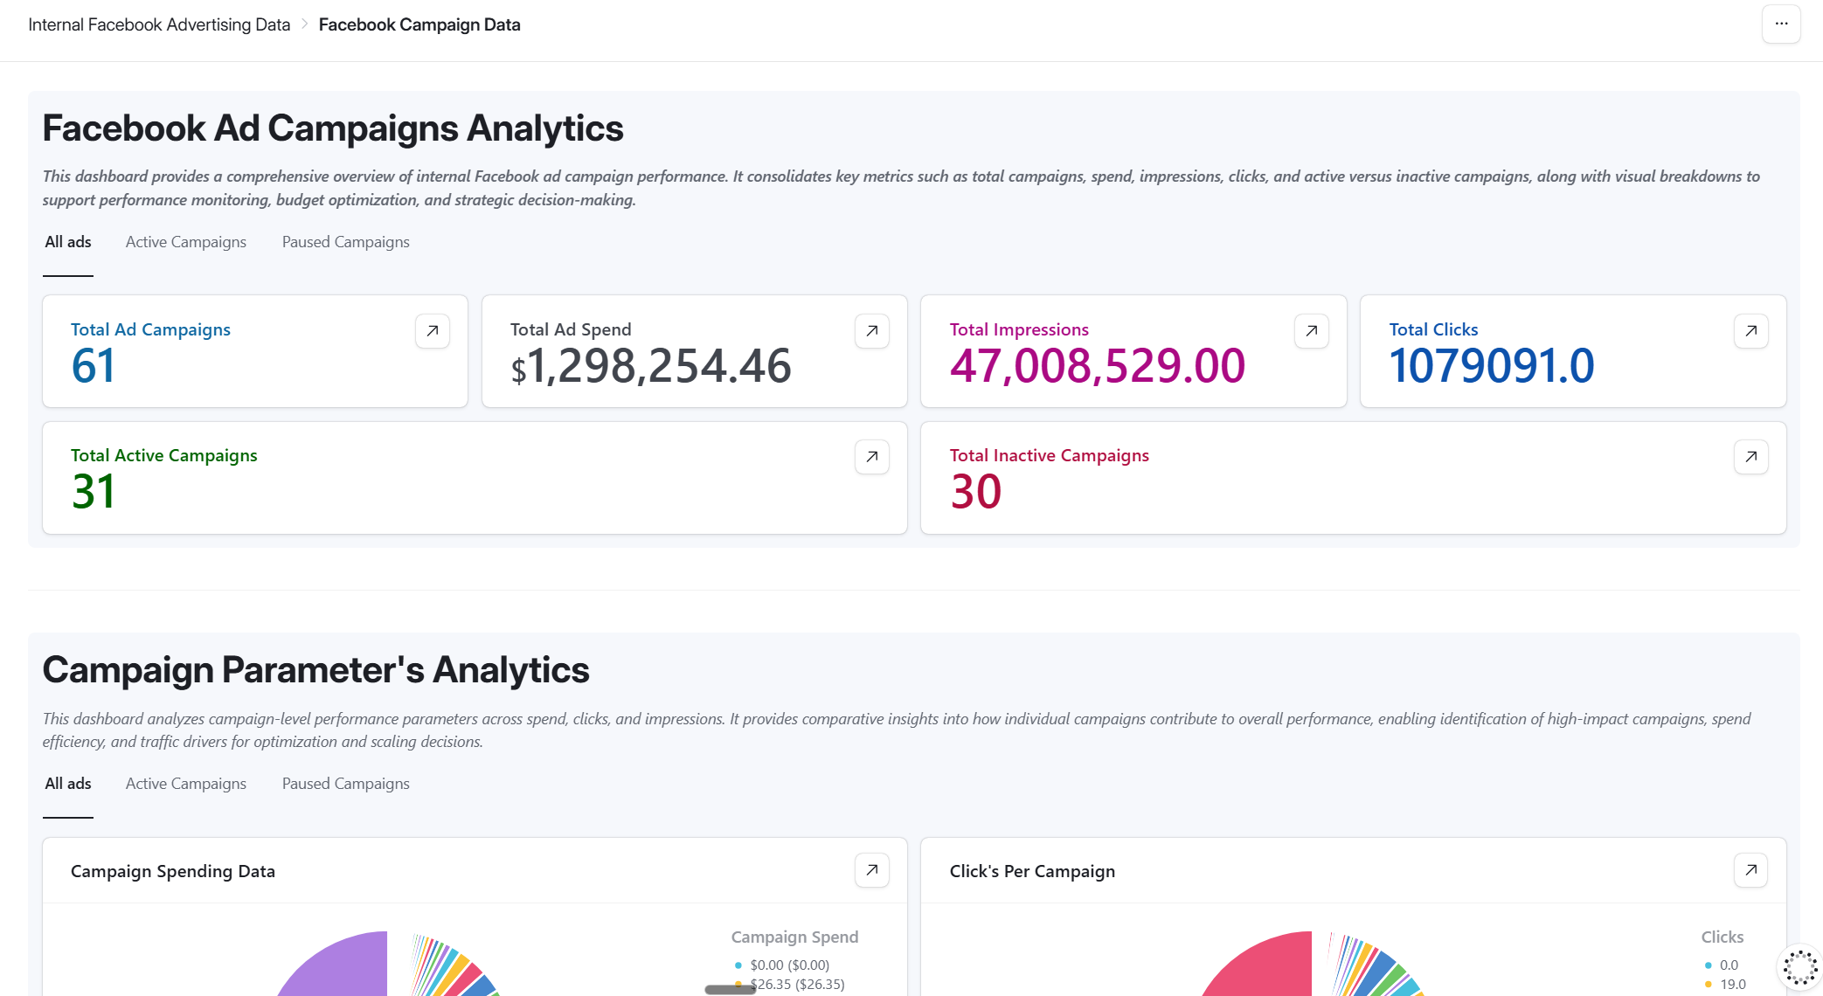Click the $1,298,254.46 ad spend value
This screenshot has width=1823, height=996.
(x=651, y=366)
